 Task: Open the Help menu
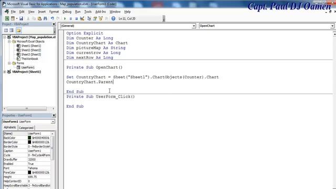127,12
